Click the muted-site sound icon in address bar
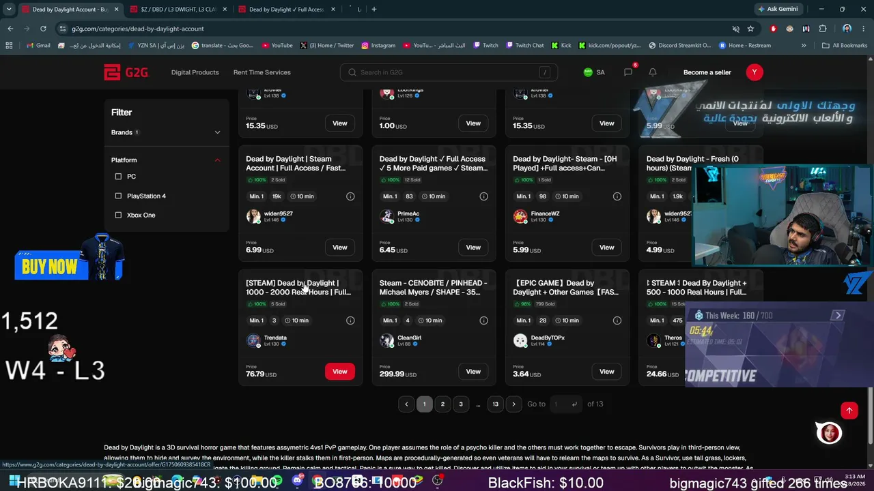874x491 pixels. pos(735,29)
